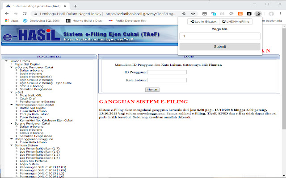This screenshot has width=286, height=178.
Task: Open Penghantaran e-Borang
Action: click(37, 102)
